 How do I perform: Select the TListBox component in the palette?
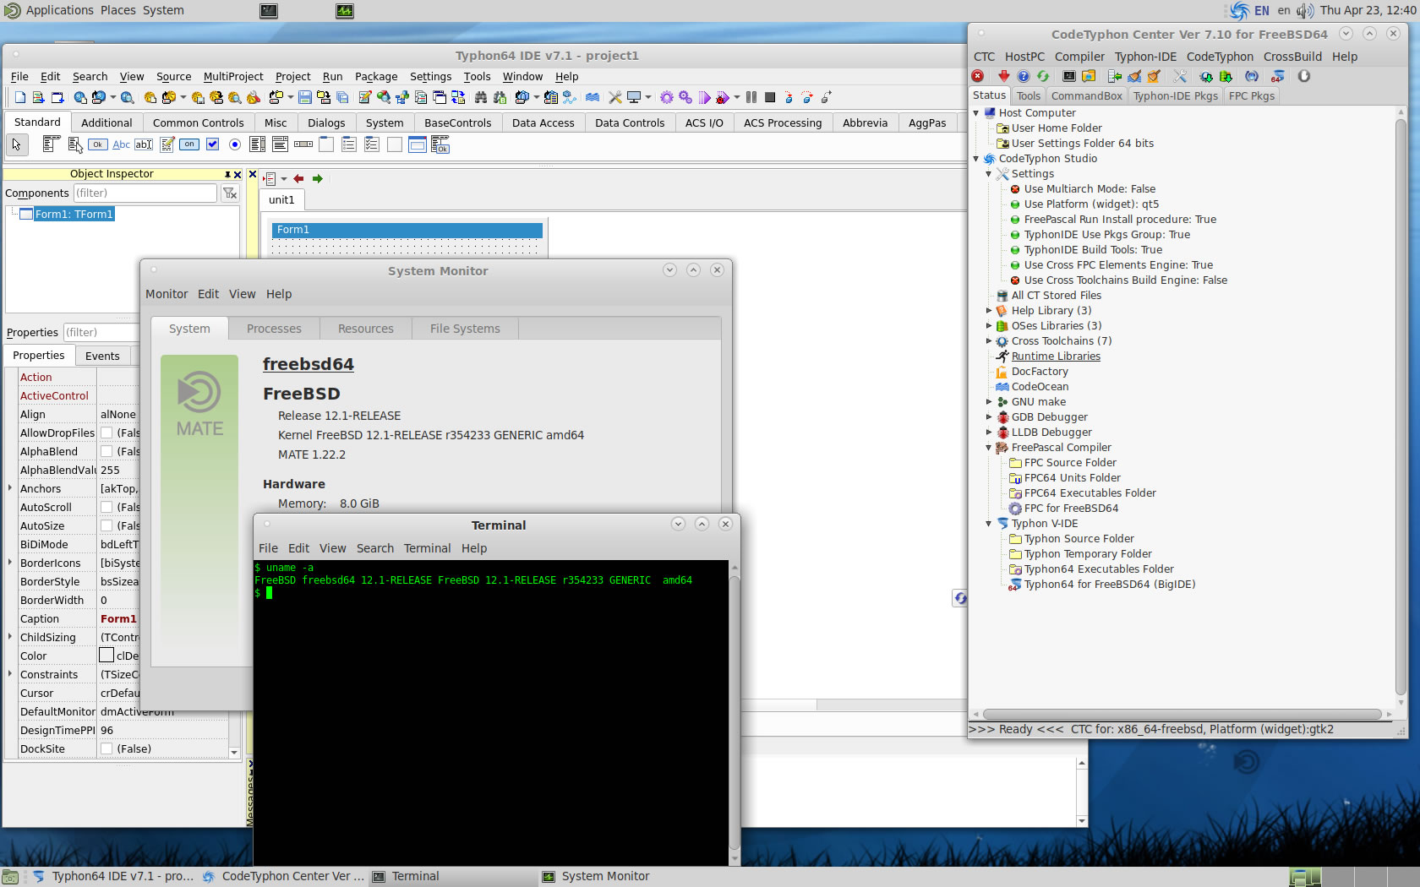click(x=258, y=144)
